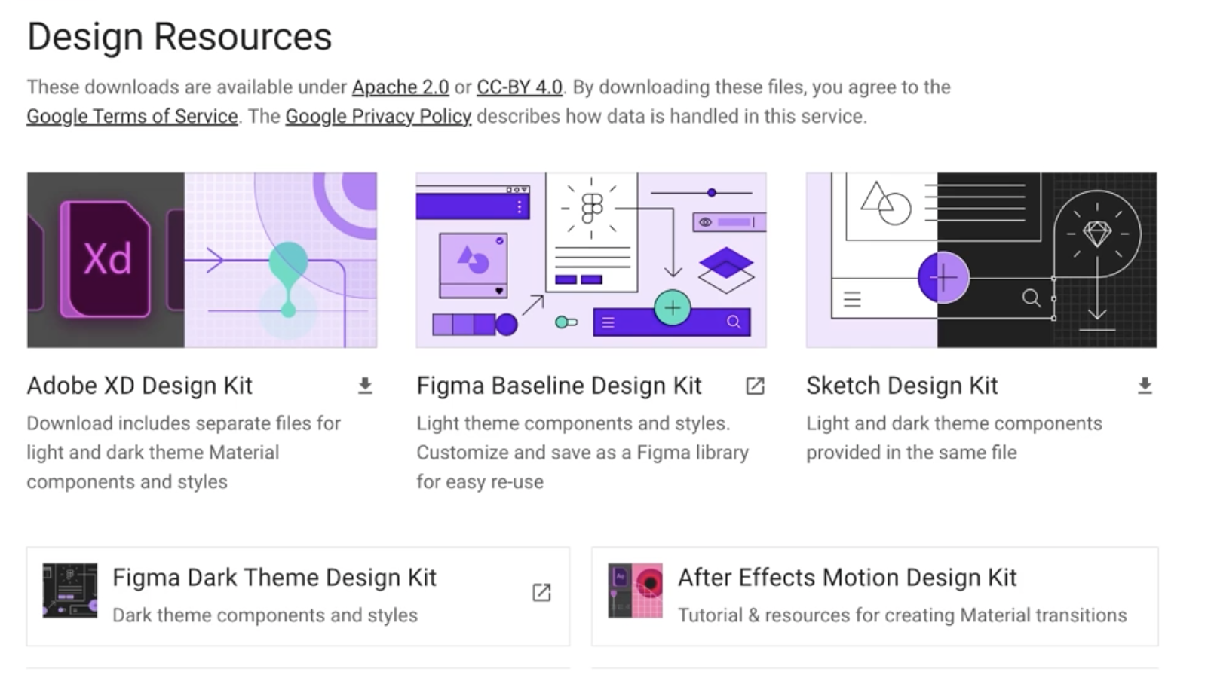Image resolution: width=1211 pixels, height=699 pixels.
Task: Click description 'Light and dark theme components'
Action: point(954,423)
